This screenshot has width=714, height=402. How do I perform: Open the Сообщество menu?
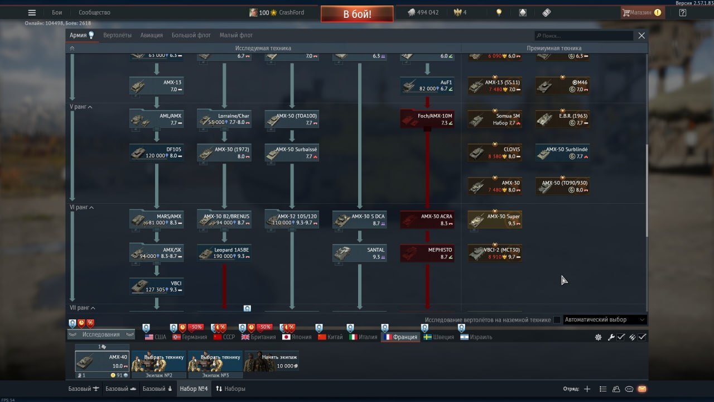pos(94,12)
